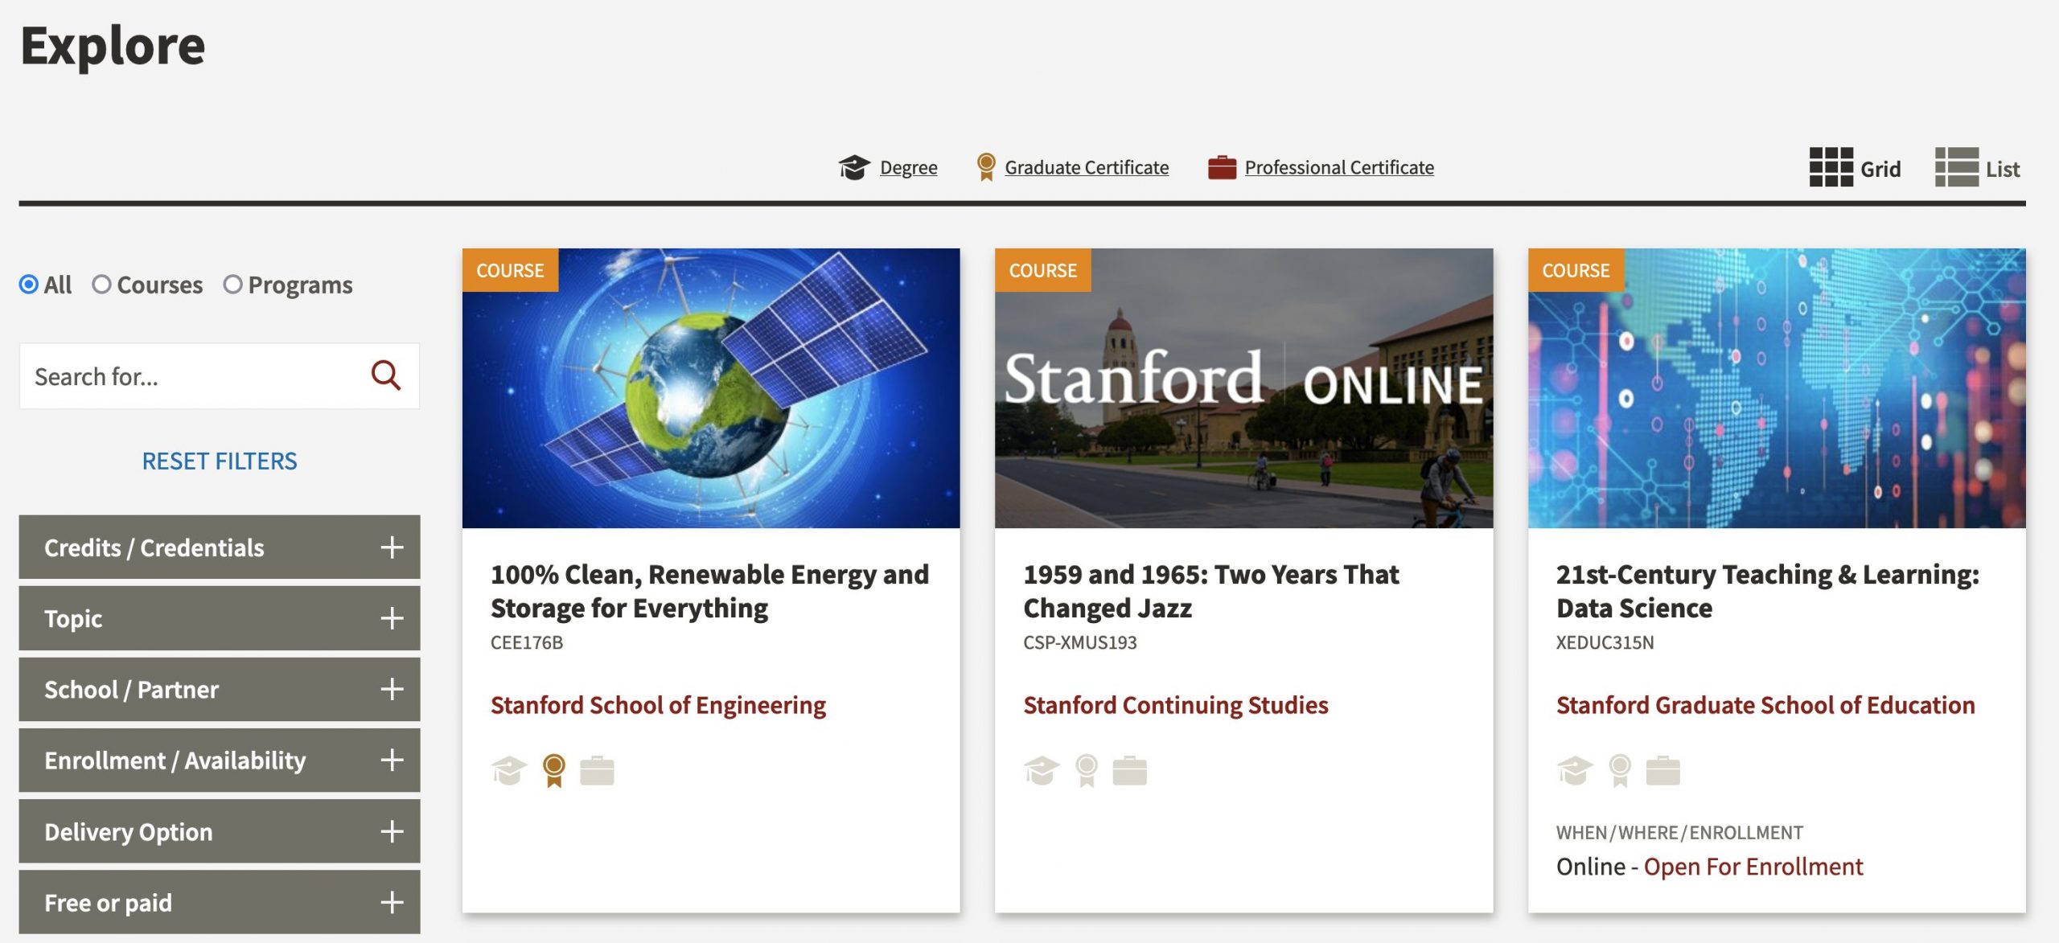Select the Courses radio button
This screenshot has height=943, width=2059.
tap(101, 285)
